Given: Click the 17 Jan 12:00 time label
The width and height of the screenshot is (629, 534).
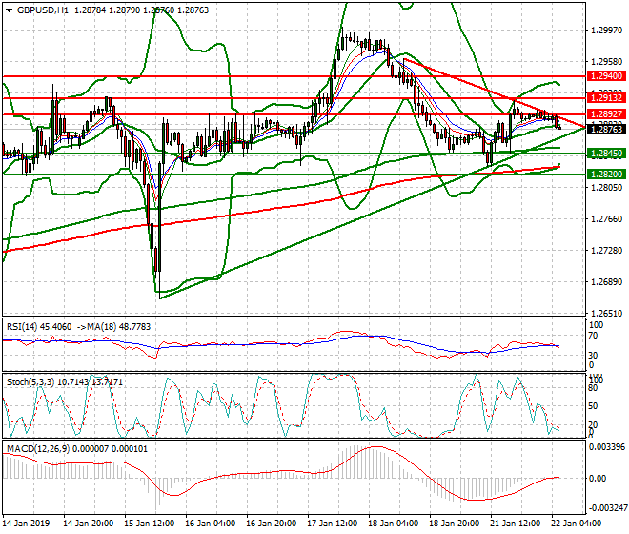Looking at the screenshot, I should (333, 524).
